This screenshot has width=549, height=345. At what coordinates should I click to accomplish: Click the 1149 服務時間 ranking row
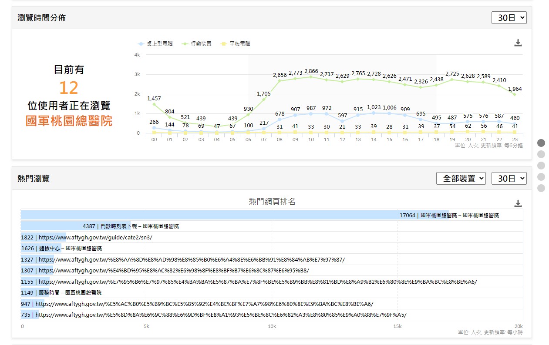(61, 293)
